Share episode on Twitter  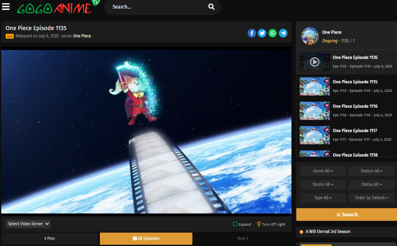pos(262,33)
